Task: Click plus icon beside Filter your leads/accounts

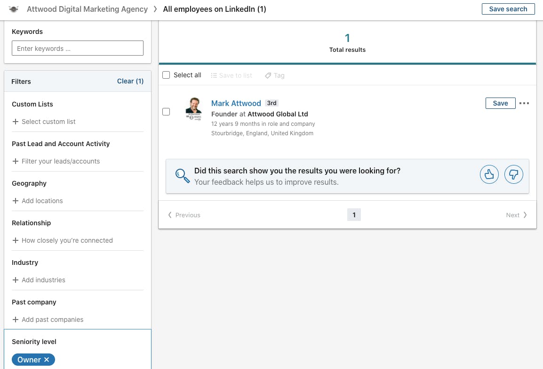Action: pyautogui.click(x=15, y=161)
